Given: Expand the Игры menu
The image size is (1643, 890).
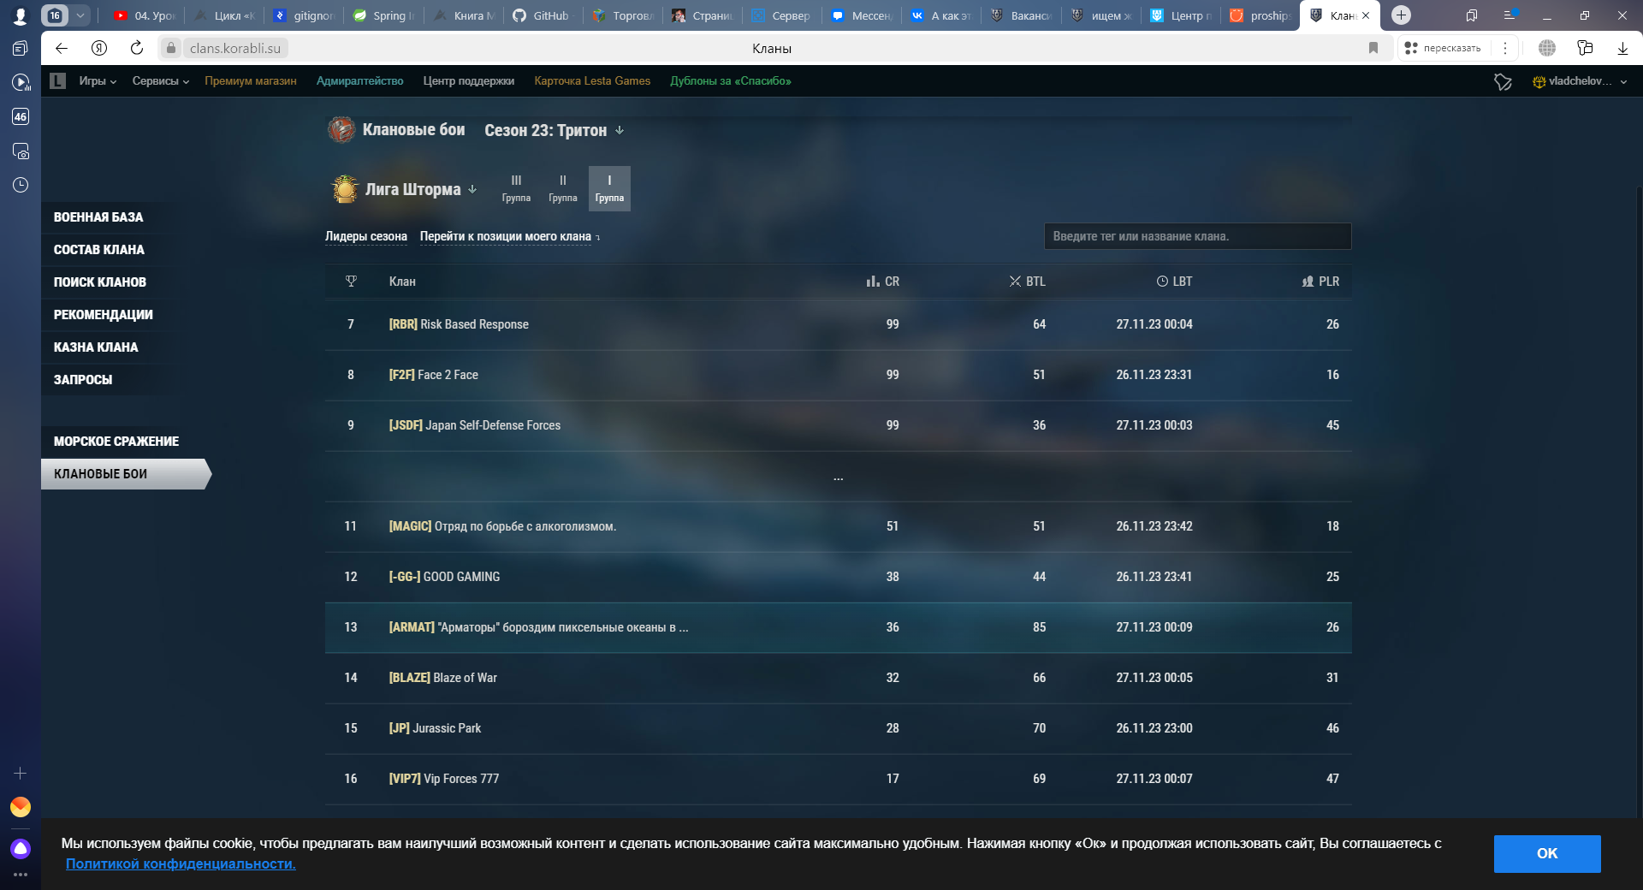Looking at the screenshot, I should pyautogui.click(x=98, y=81).
